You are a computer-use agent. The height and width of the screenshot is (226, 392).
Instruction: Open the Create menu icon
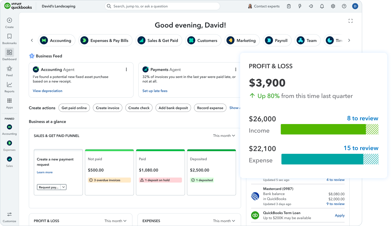pyautogui.click(x=9, y=20)
